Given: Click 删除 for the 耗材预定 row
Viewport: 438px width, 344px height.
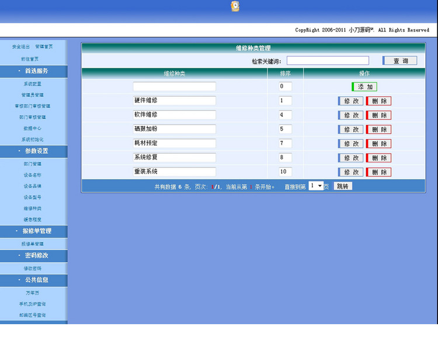Looking at the screenshot, I should [x=378, y=144].
